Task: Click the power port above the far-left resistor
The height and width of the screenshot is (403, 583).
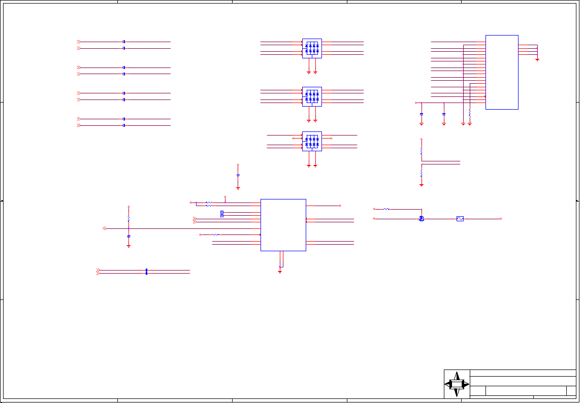Action: click(128, 207)
